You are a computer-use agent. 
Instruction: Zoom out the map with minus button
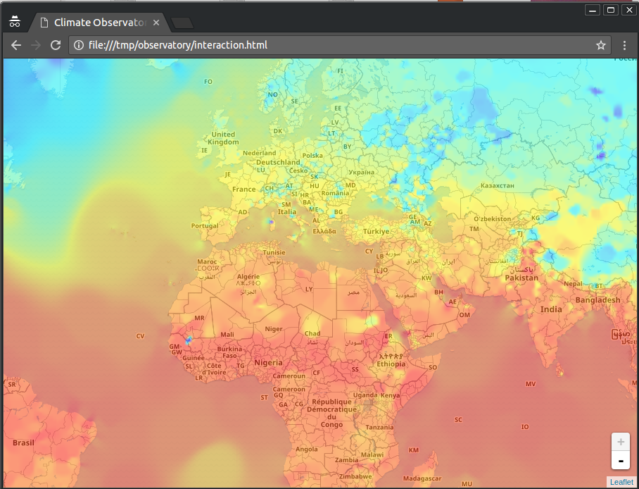[x=621, y=460]
